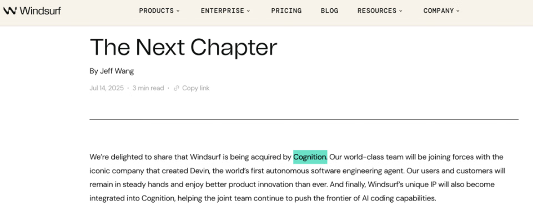The image size is (533, 211).
Task: Open the Products menu label
Action: [x=157, y=11]
